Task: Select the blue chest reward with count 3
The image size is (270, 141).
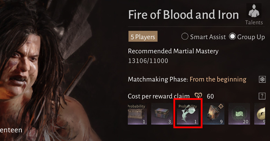Action: (x=162, y=114)
